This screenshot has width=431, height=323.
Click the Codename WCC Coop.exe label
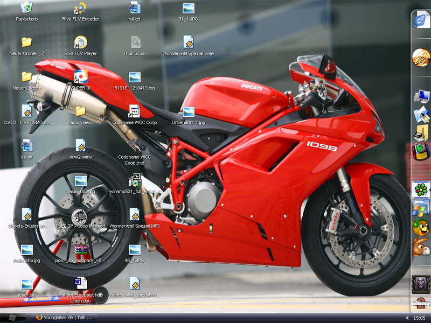click(x=134, y=160)
